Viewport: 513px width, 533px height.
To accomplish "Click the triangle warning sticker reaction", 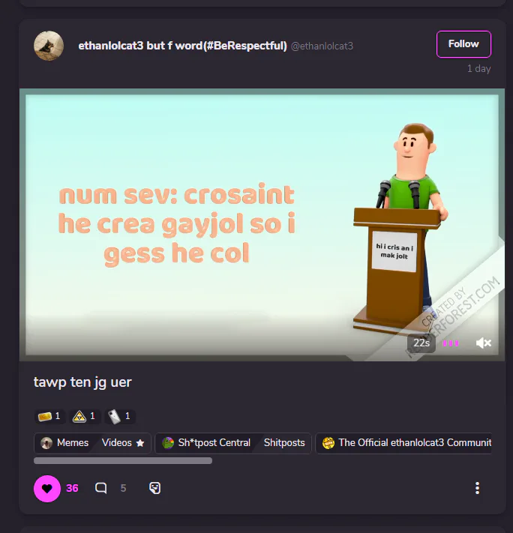I will coord(84,416).
